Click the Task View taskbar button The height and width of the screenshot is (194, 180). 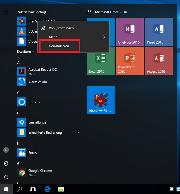tap(33, 189)
